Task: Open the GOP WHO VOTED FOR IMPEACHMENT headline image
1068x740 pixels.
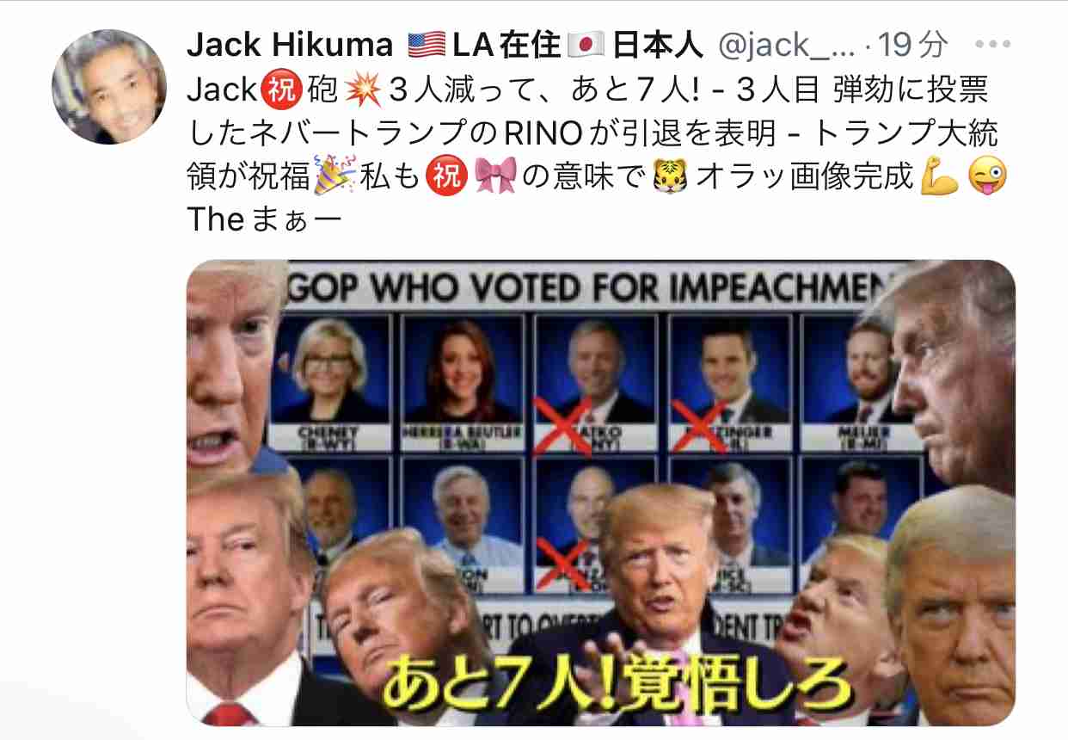Action: tap(600, 492)
